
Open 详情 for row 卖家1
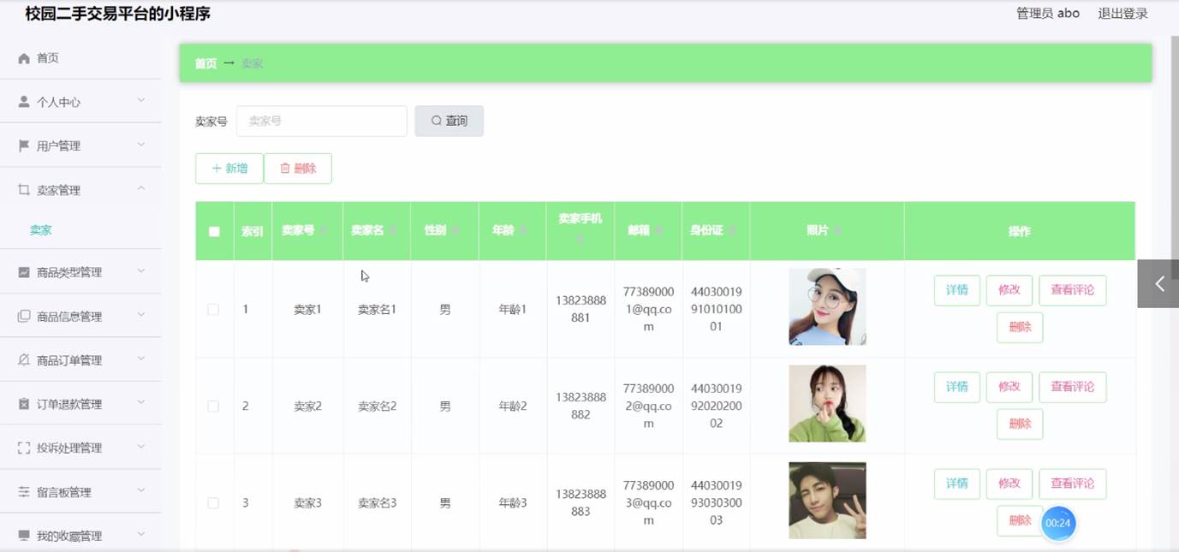[957, 290]
